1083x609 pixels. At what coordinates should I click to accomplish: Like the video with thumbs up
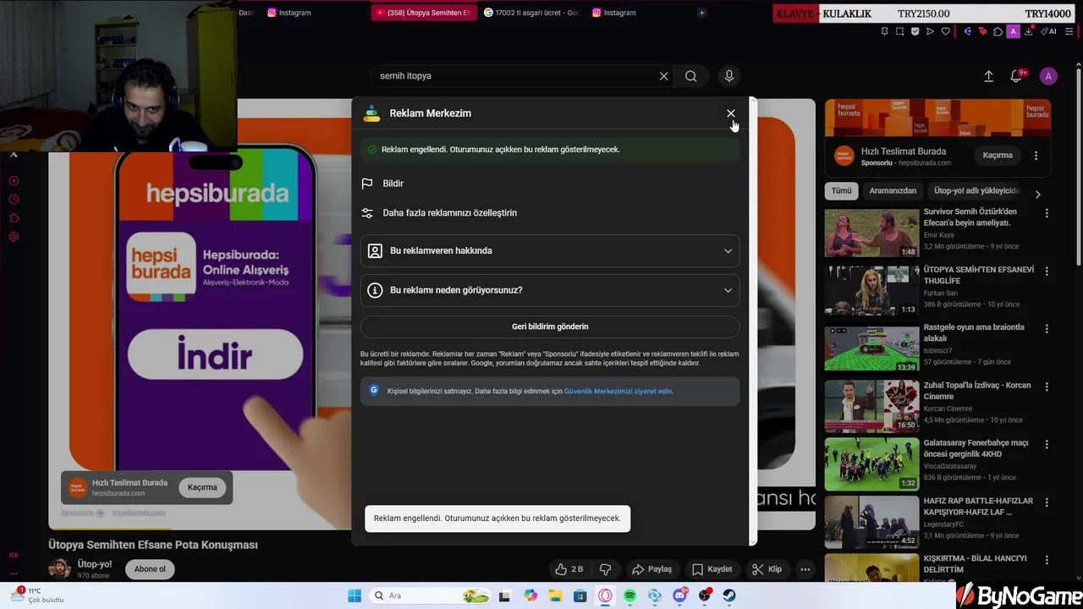[569, 569]
